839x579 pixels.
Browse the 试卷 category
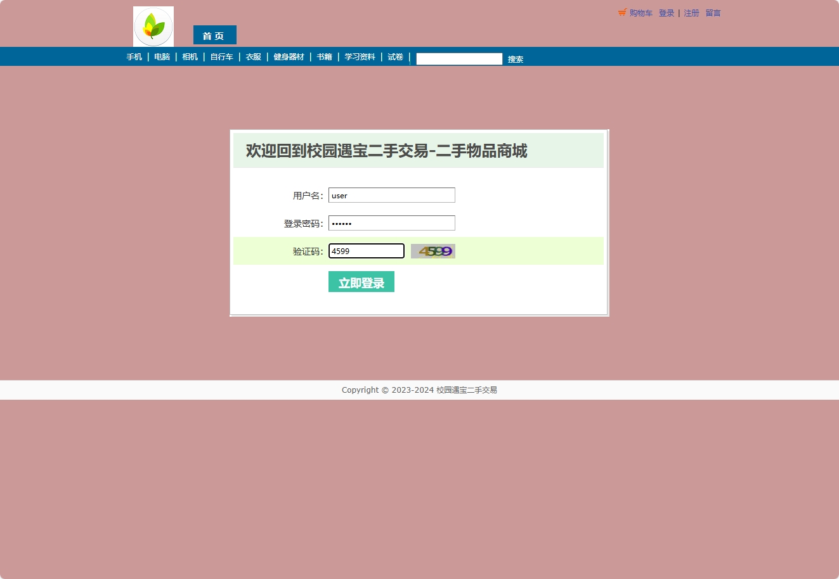point(394,56)
